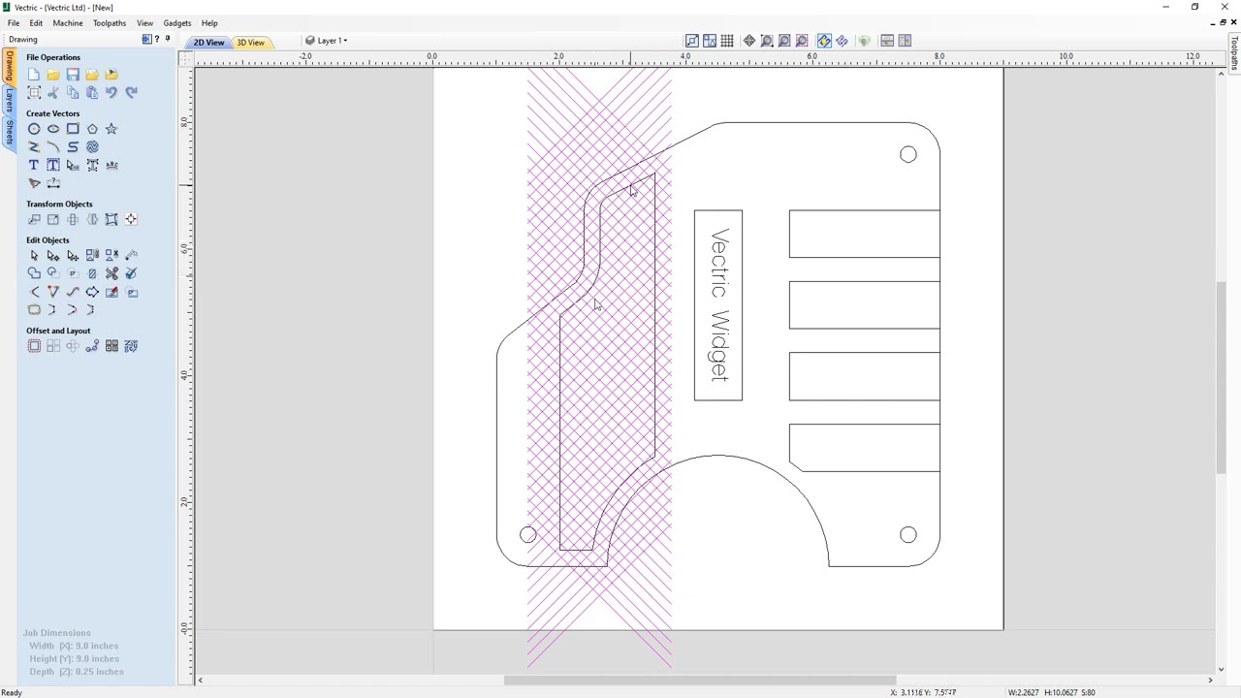Image resolution: width=1241 pixels, height=698 pixels.
Task: Open the Help menu
Action: [209, 23]
